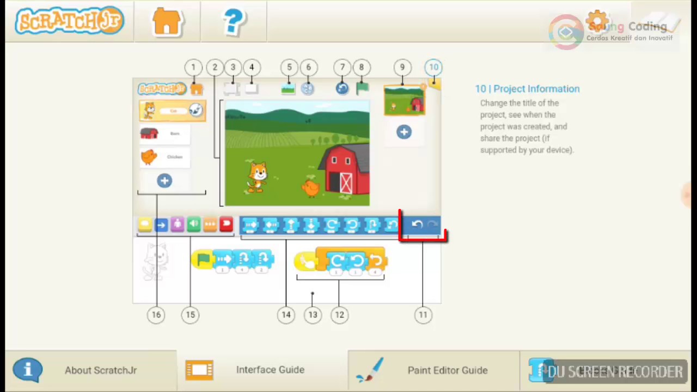This screenshot has width=697, height=392.
Task: Select the Chicken character in the list
Action: tap(165, 157)
